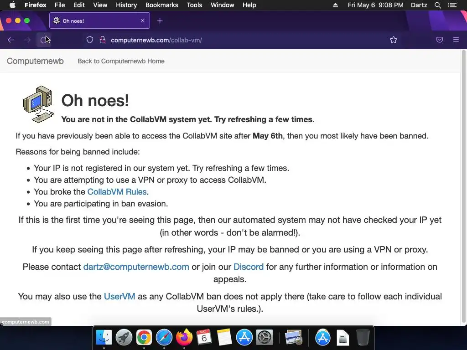
Task: Open the Applications folder in Dock
Action: pos(323,338)
